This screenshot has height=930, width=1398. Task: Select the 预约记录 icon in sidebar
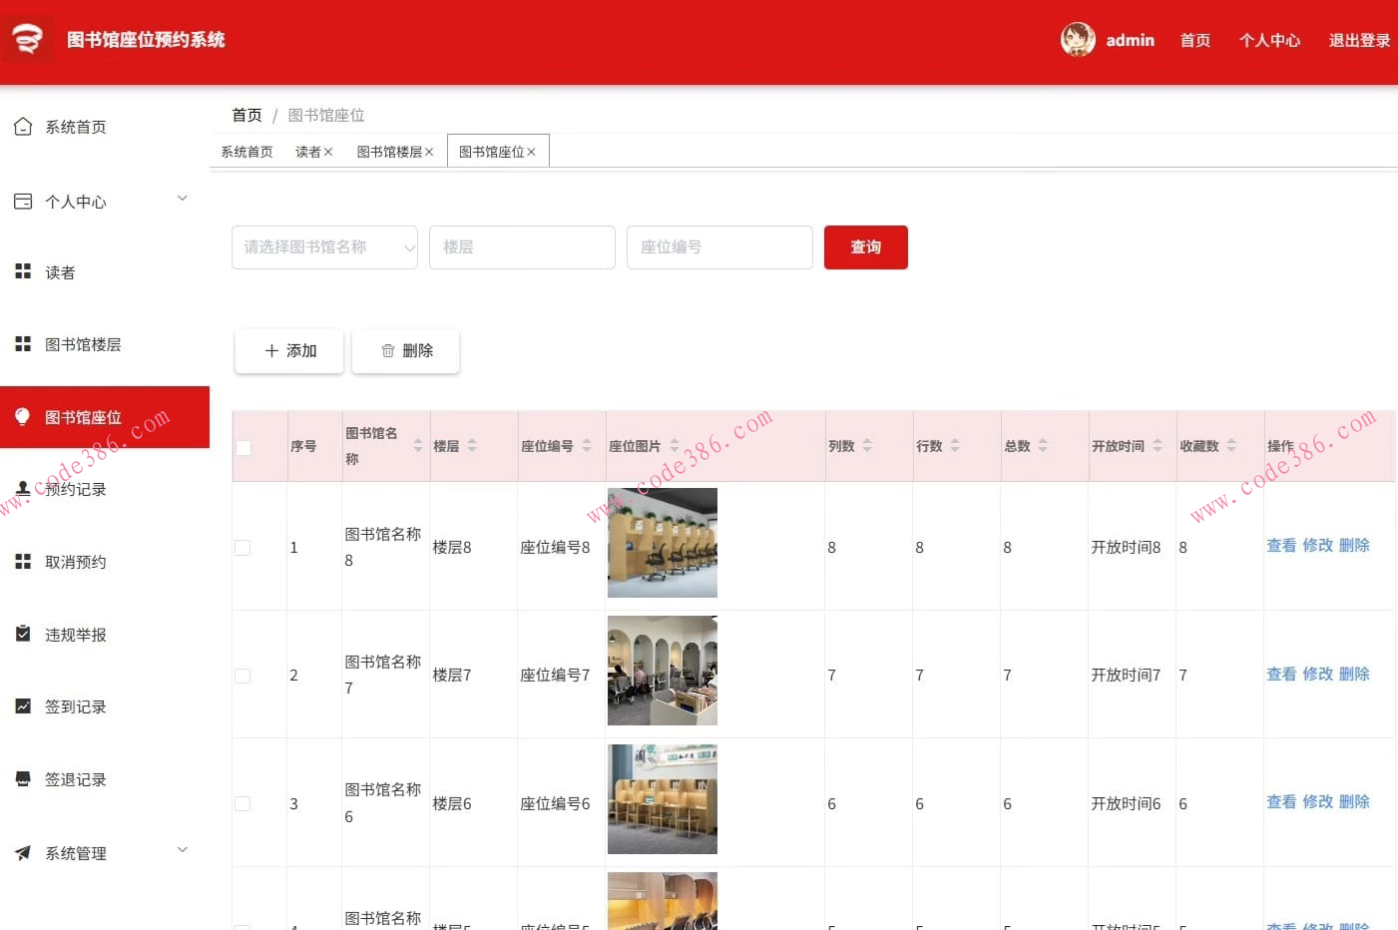(x=22, y=489)
